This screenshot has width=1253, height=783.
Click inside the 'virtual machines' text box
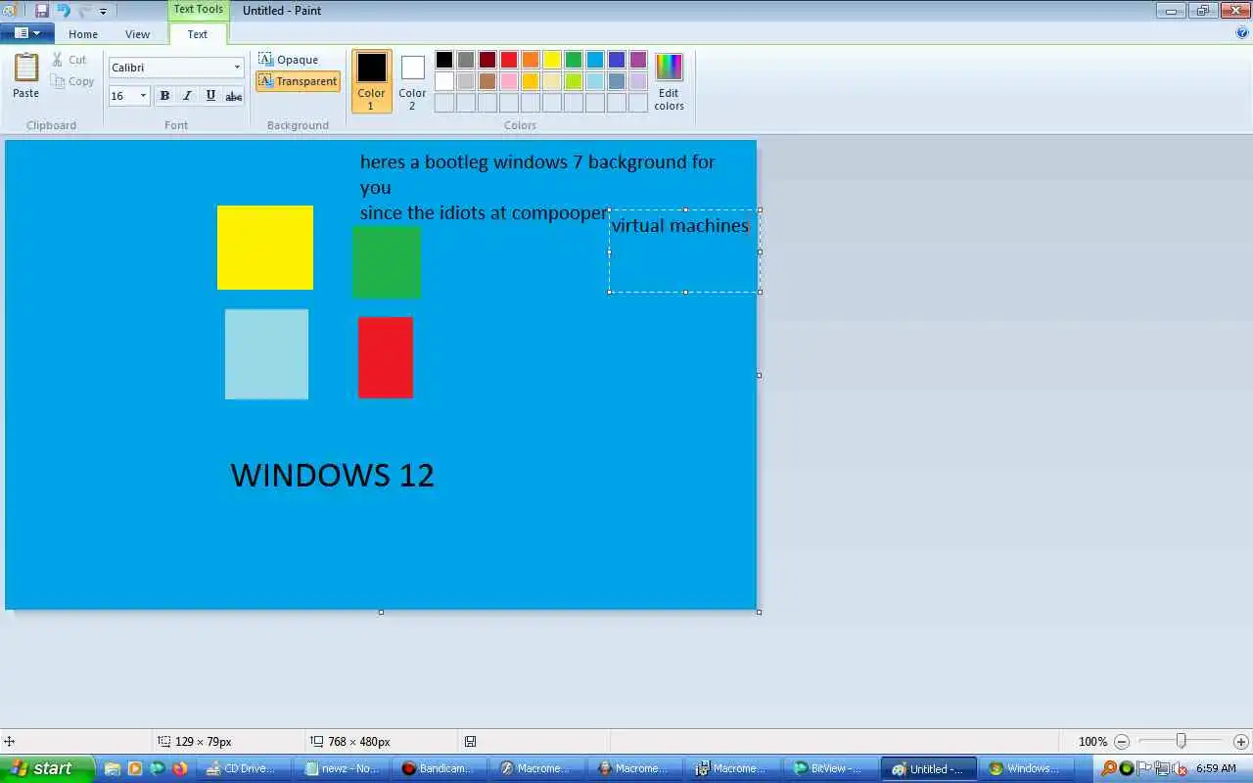684,251
